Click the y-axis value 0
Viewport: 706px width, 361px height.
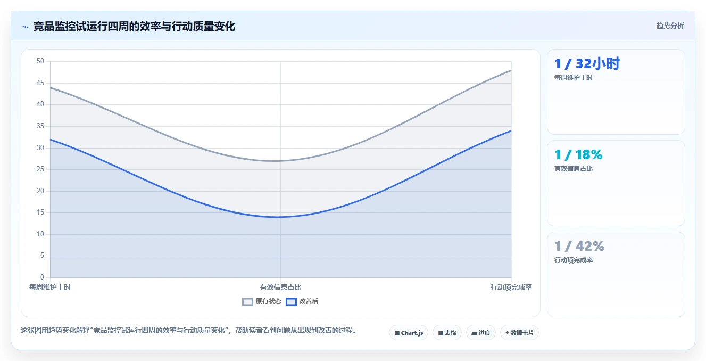click(x=42, y=277)
